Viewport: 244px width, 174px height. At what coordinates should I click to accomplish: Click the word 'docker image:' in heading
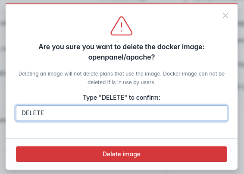tap(181, 47)
